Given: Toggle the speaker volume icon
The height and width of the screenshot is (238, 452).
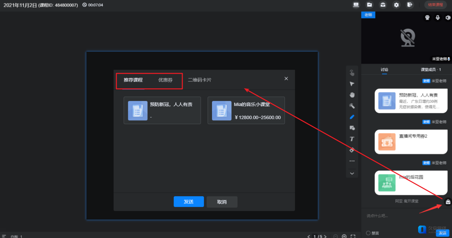Looking at the screenshot, I should pyautogui.click(x=448, y=18).
